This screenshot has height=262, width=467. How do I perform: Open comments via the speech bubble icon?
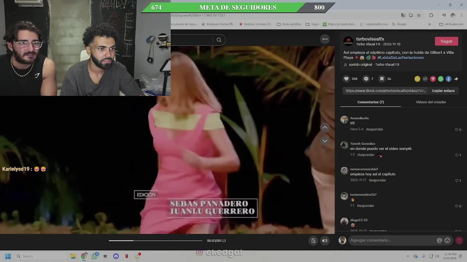pos(366,79)
